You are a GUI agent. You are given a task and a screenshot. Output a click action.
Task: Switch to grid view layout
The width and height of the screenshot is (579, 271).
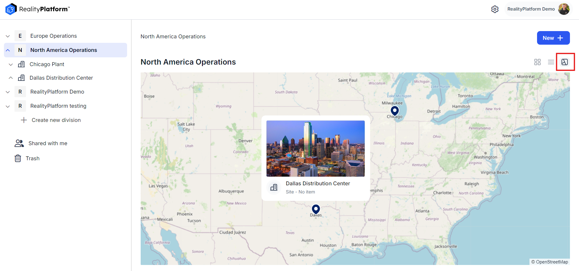pos(537,62)
